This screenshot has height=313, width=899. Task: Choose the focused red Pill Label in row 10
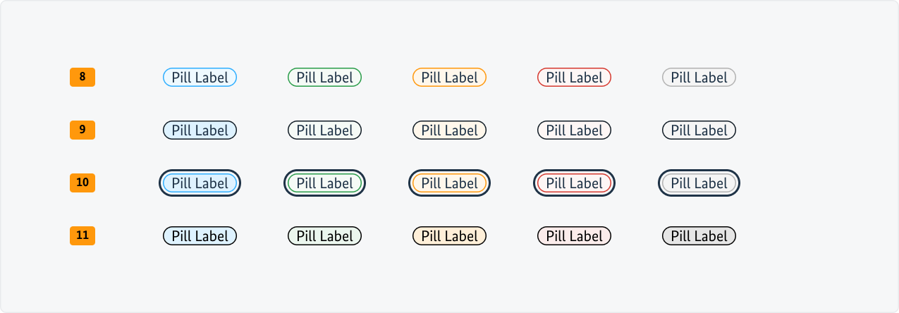point(574,183)
